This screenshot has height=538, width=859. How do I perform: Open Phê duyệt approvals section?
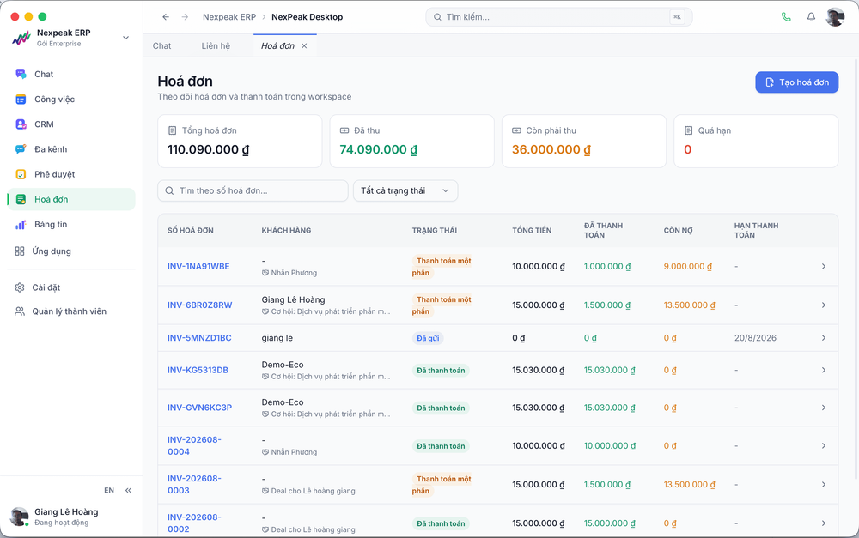click(71, 174)
